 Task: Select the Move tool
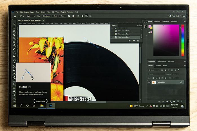(x=14, y=24)
